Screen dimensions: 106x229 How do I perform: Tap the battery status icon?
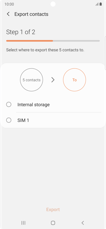101,4
